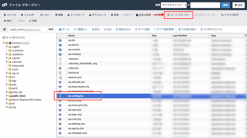Click the 復元 restore button
Viewport: 247px width, 138px height.
click(x=127, y=15)
